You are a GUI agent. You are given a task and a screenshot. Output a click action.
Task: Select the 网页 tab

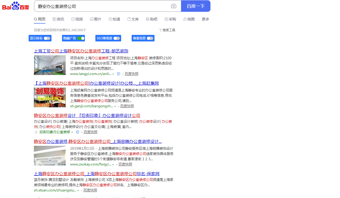click(40, 19)
